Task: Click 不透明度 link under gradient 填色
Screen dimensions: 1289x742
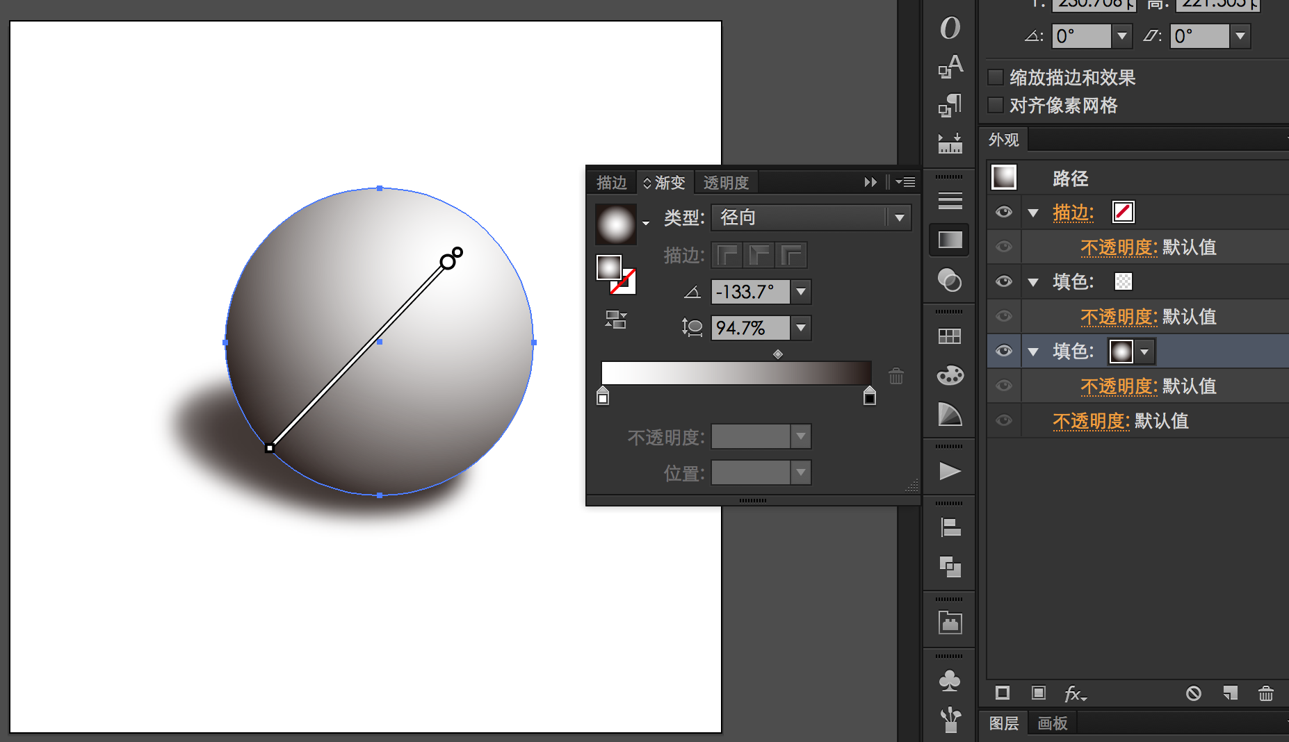Action: pos(1119,386)
